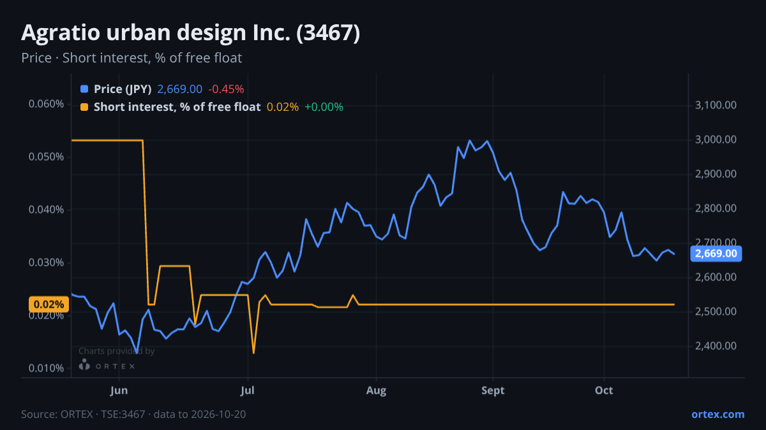766x430 pixels.
Task: Click the Oct label on the time axis
Action: coord(604,390)
